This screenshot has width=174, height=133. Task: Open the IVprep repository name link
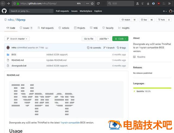21,20
